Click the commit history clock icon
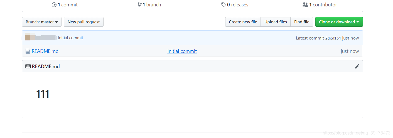Screen dimensions: 393x138 point(54,5)
